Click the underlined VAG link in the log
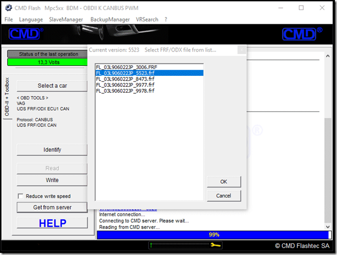The image size is (337, 255). (128, 209)
